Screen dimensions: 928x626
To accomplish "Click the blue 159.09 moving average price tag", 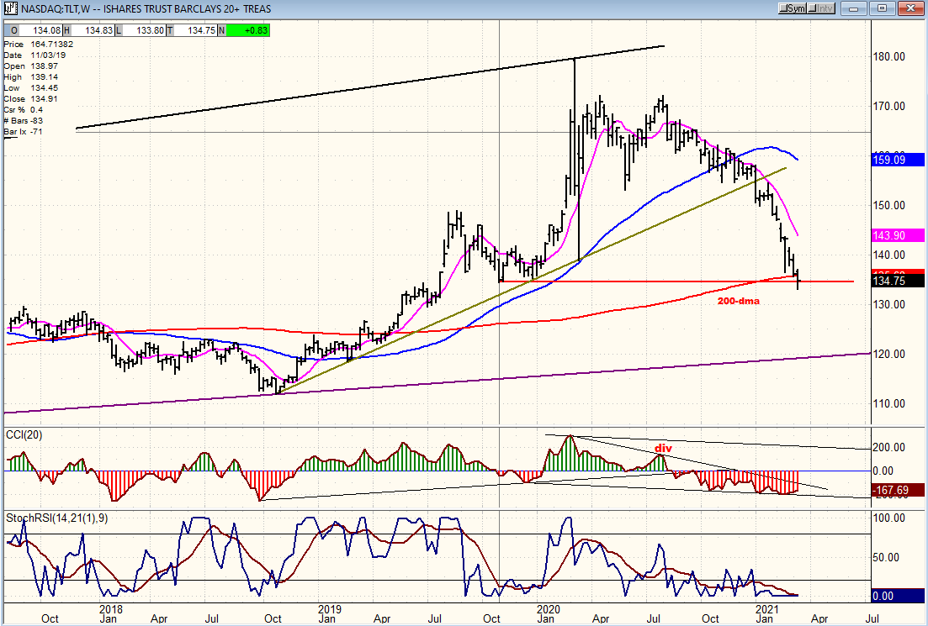I will pyautogui.click(x=898, y=160).
